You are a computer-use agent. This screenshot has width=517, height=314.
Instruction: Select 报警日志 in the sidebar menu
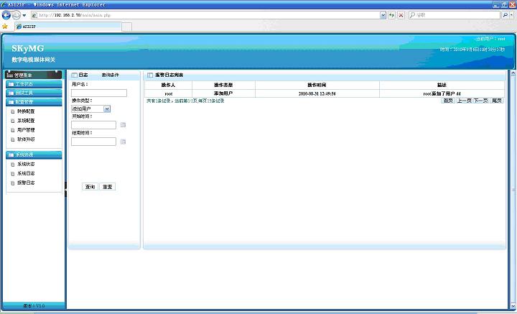(x=26, y=183)
